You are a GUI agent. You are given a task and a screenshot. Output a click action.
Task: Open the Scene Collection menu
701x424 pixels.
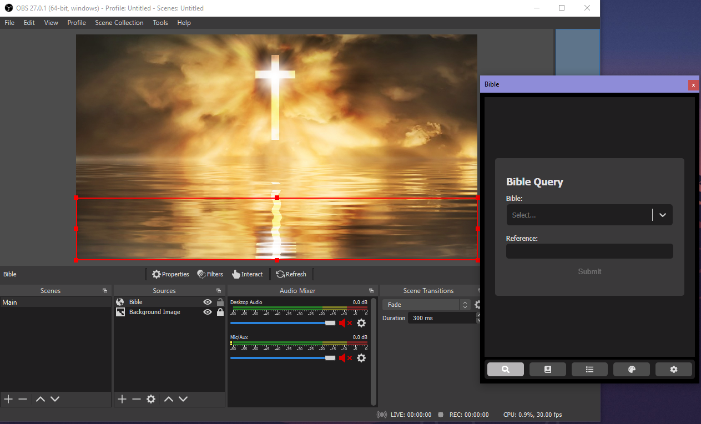(x=119, y=23)
